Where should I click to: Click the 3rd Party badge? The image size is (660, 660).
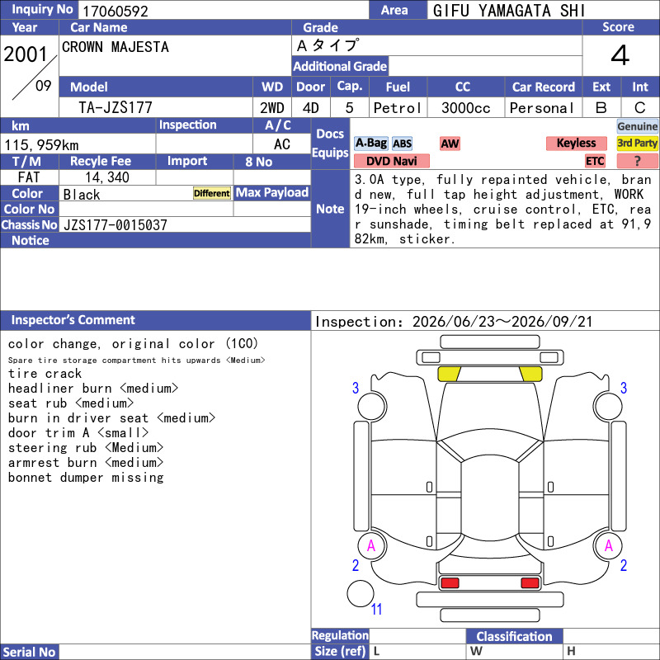pos(637,143)
